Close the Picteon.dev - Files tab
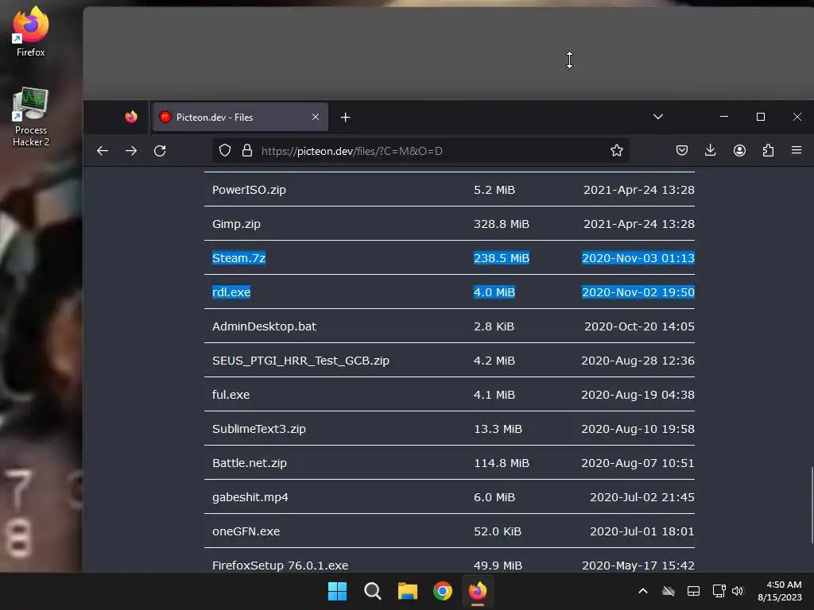814x610 pixels. point(315,118)
